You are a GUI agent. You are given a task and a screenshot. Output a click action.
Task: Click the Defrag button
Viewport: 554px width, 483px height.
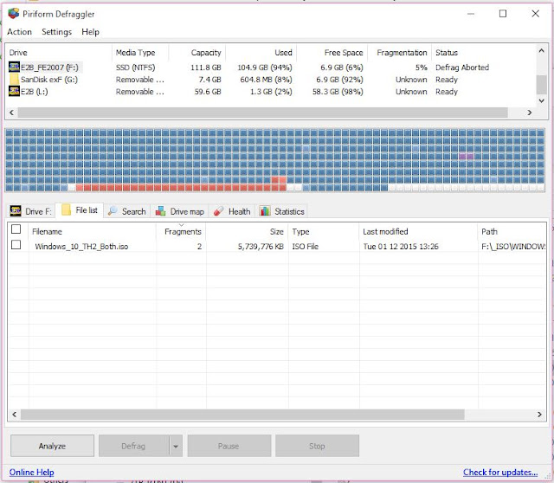[x=134, y=446]
